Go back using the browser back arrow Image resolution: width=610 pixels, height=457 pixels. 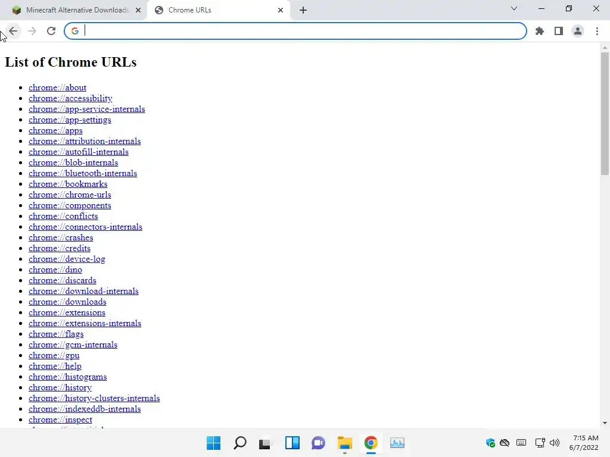tap(13, 31)
